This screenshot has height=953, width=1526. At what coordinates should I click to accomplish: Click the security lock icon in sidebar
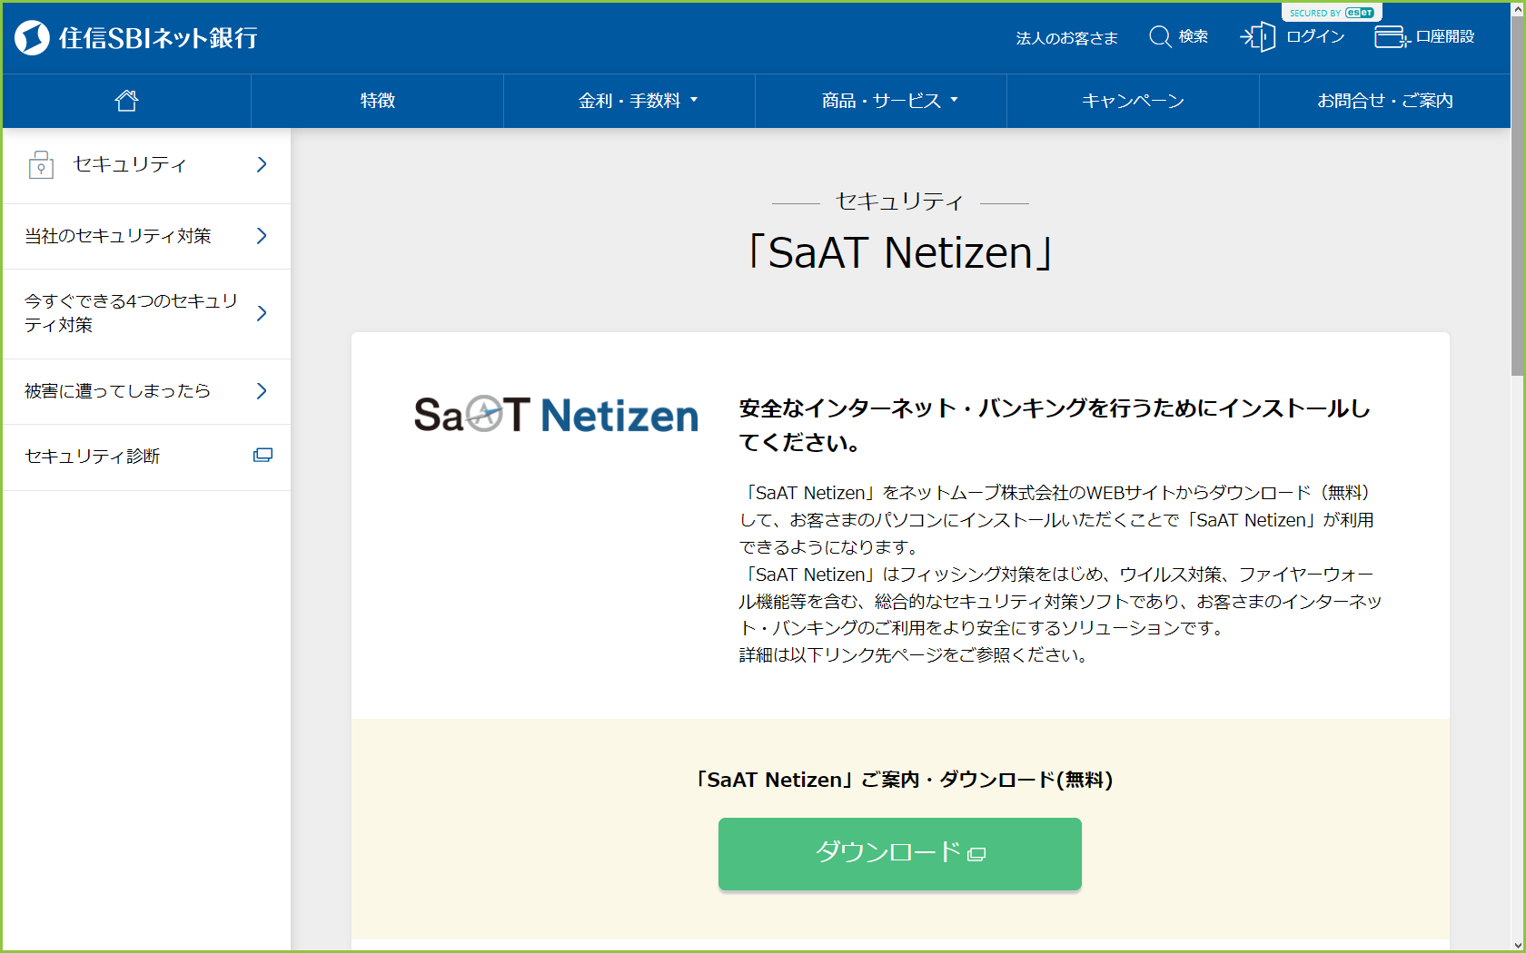tap(41, 164)
